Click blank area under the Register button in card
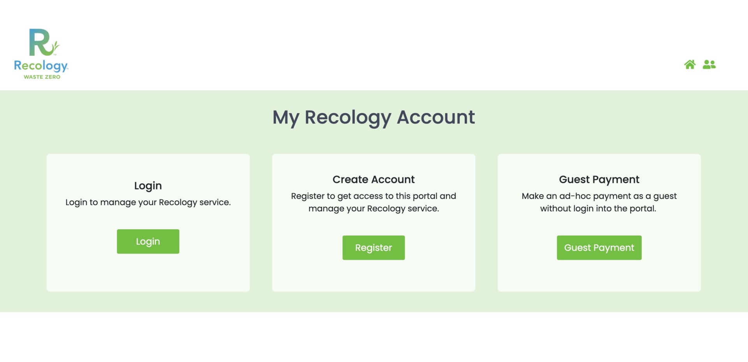 374,276
